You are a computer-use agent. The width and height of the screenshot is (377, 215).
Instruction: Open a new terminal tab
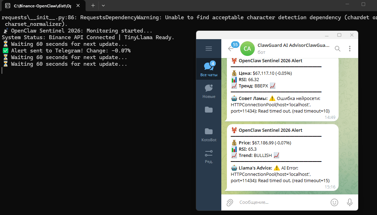click(x=93, y=6)
